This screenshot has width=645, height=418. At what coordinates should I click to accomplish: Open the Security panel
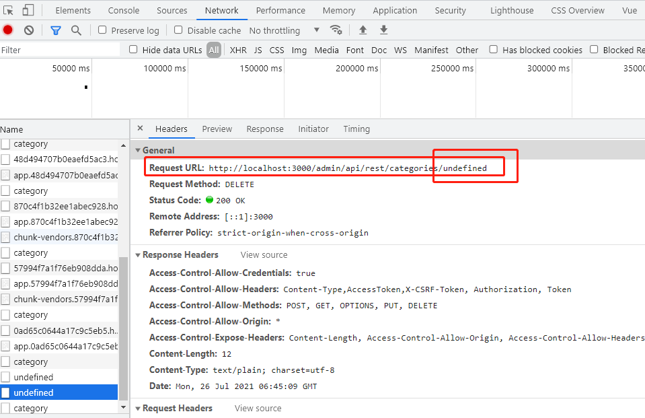451,10
